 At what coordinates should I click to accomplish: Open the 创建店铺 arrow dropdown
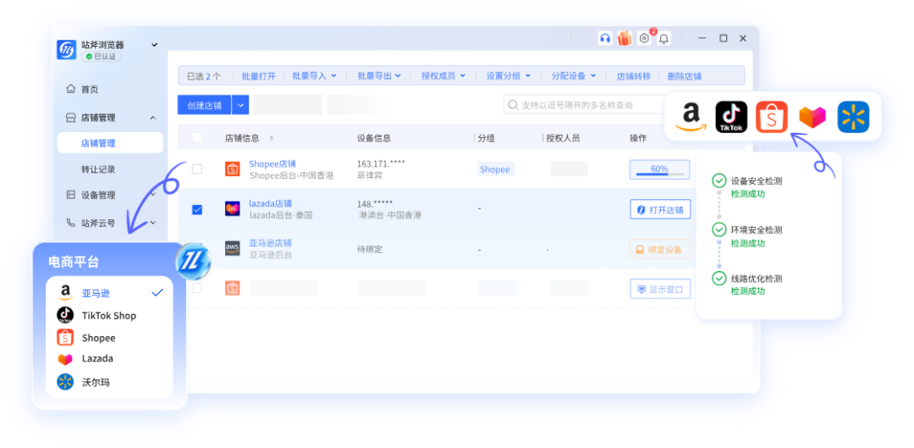[x=240, y=105]
